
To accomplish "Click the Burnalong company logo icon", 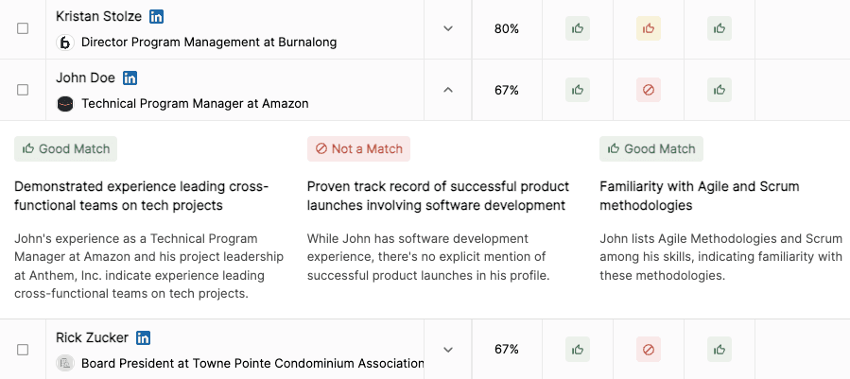I will pyautogui.click(x=65, y=43).
